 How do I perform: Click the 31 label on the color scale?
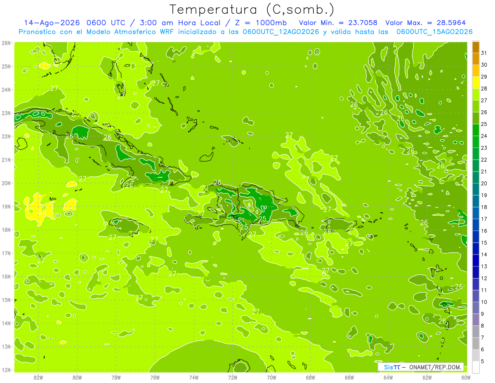tap(485, 53)
